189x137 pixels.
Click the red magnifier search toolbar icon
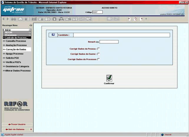pyautogui.click(x=135, y=19)
